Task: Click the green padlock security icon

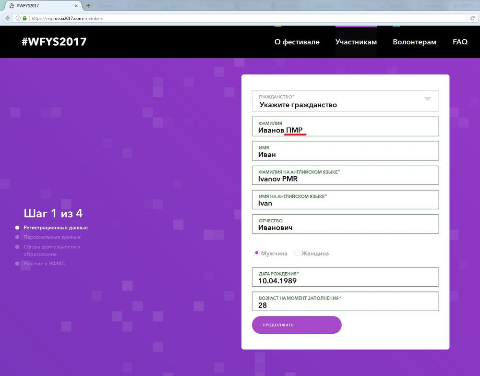Action: point(25,18)
